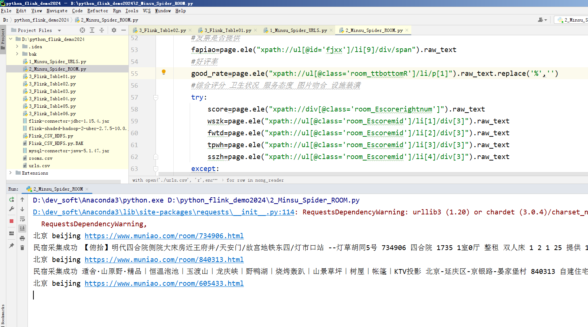Pin the Run tab

(12, 246)
